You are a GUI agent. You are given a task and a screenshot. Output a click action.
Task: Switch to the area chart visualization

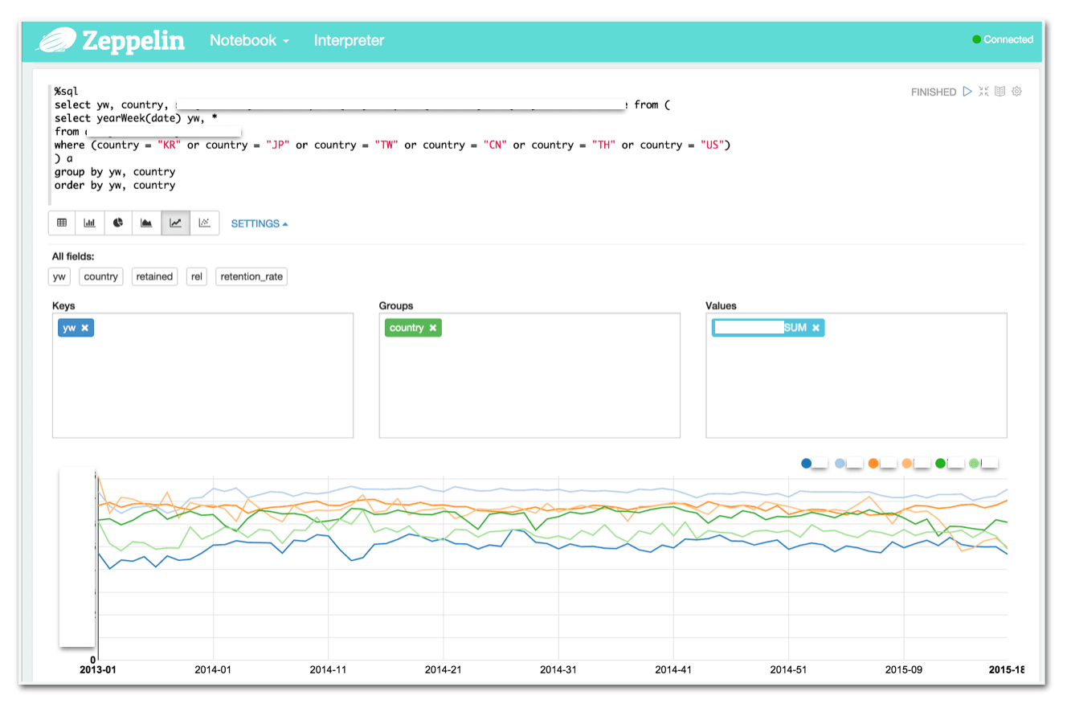(146, 223)
